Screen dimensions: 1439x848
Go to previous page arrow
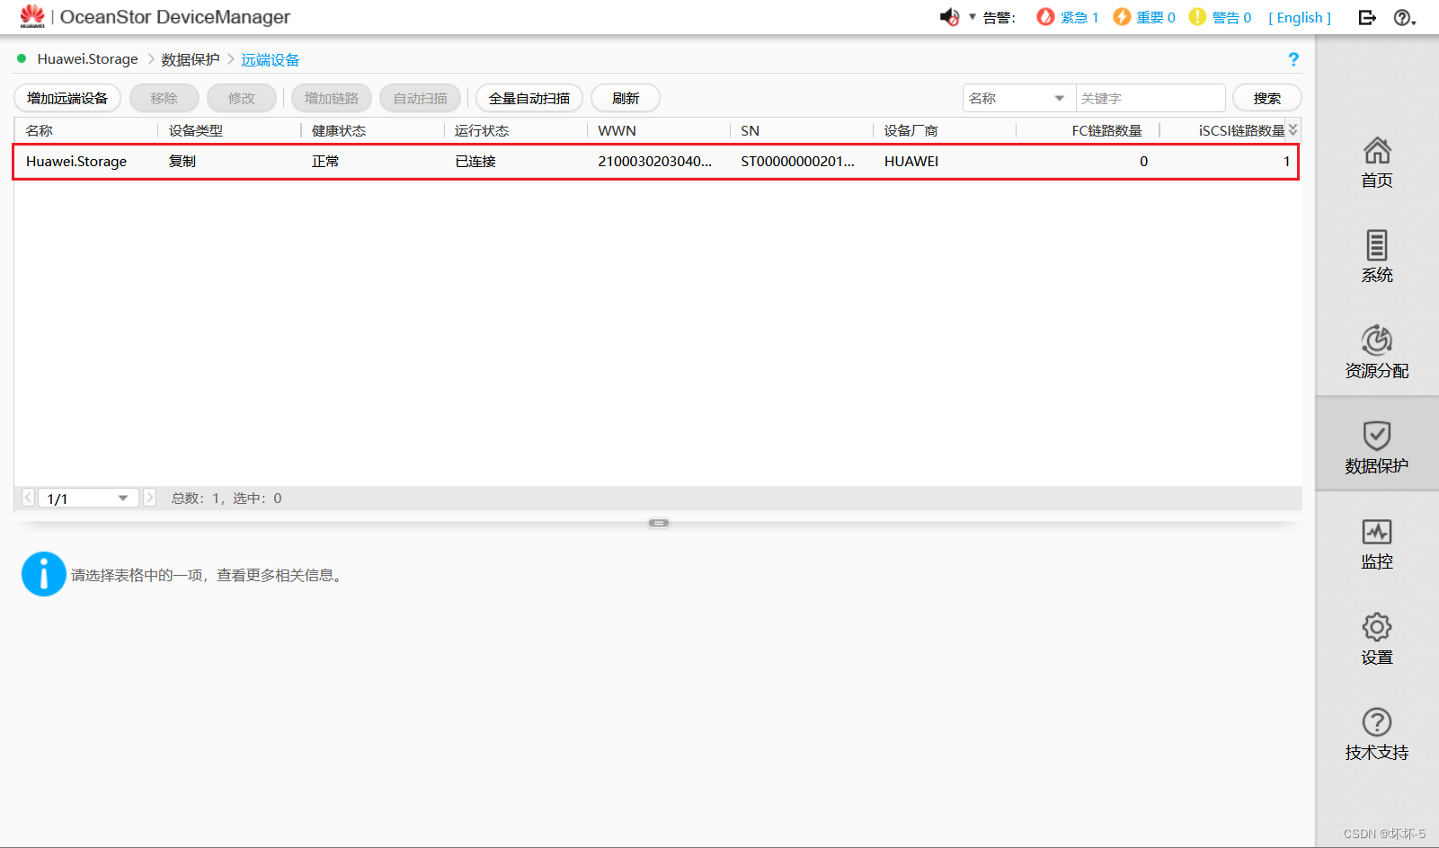point(28,498)
